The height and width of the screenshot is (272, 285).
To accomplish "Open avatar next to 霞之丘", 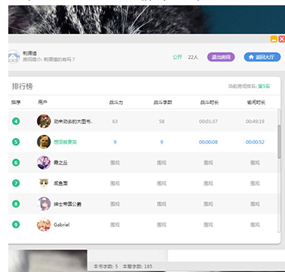I will coord(44,163).
